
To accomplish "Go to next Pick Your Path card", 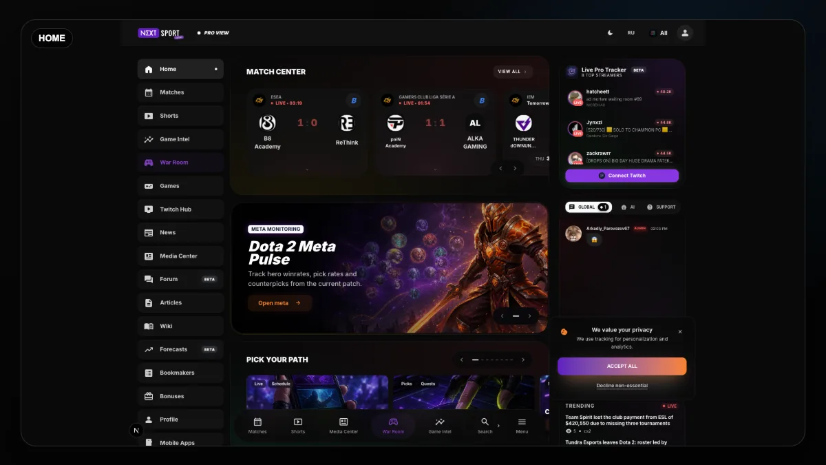I will pos(523,360).
